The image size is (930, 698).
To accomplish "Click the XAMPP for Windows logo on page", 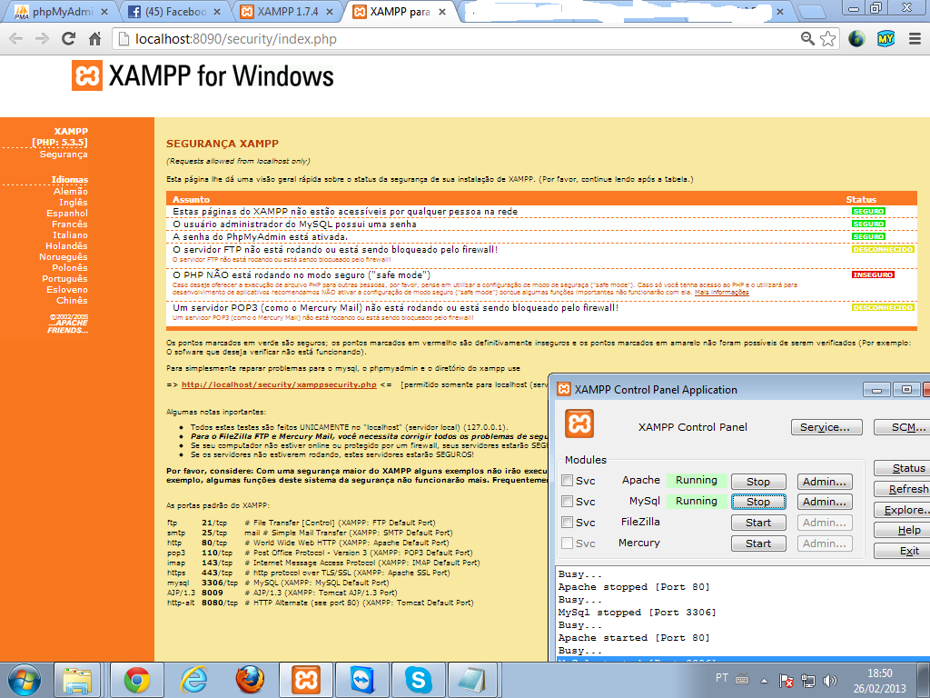I will [203, 76].
